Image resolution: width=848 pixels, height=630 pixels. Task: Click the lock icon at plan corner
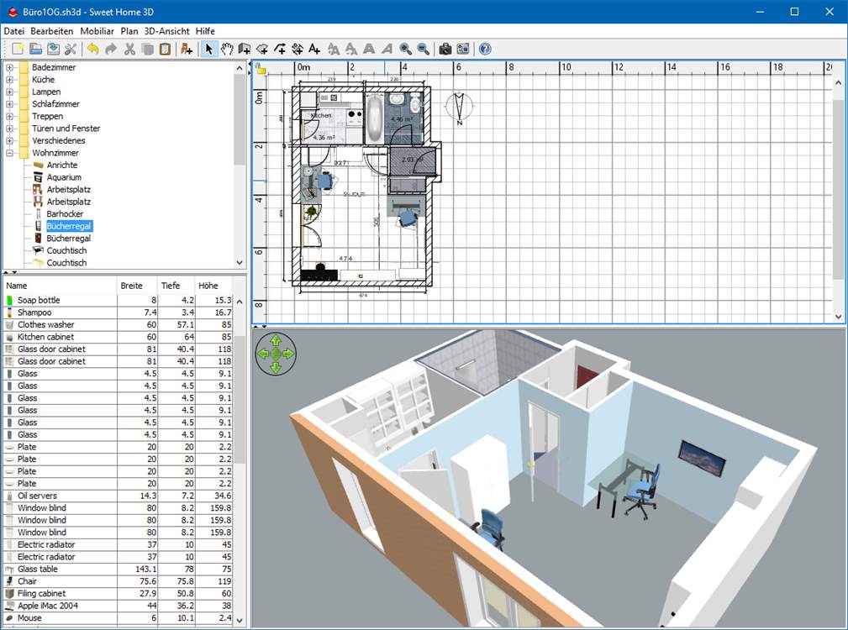[261, 69]
